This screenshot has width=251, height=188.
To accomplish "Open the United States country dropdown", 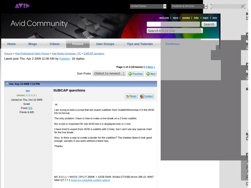I will pyautogui.click(x=148, y=6).
